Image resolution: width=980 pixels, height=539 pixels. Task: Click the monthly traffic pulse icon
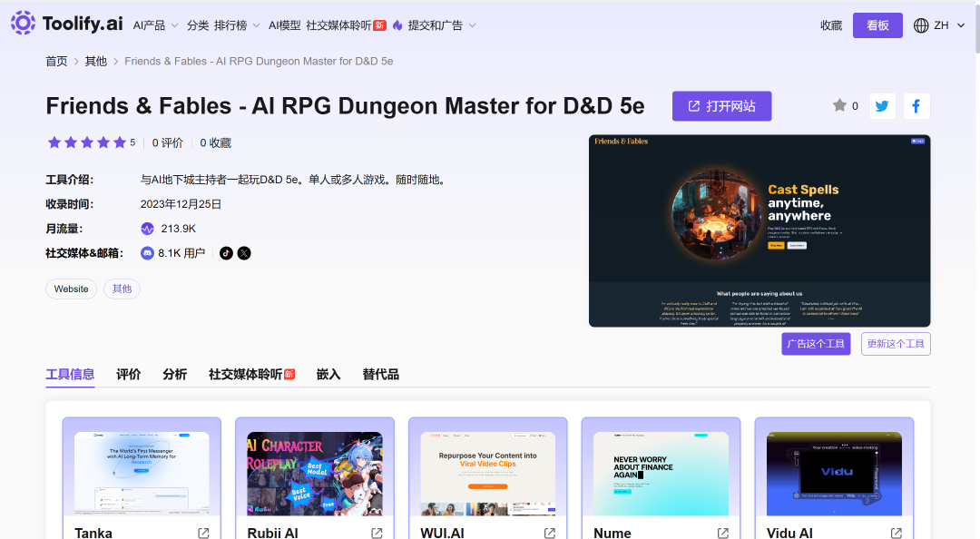point(148,229)
